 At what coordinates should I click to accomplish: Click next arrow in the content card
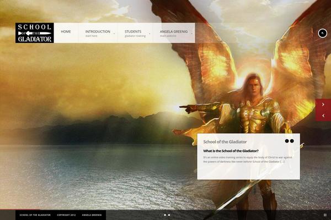(x=292, y=141)
